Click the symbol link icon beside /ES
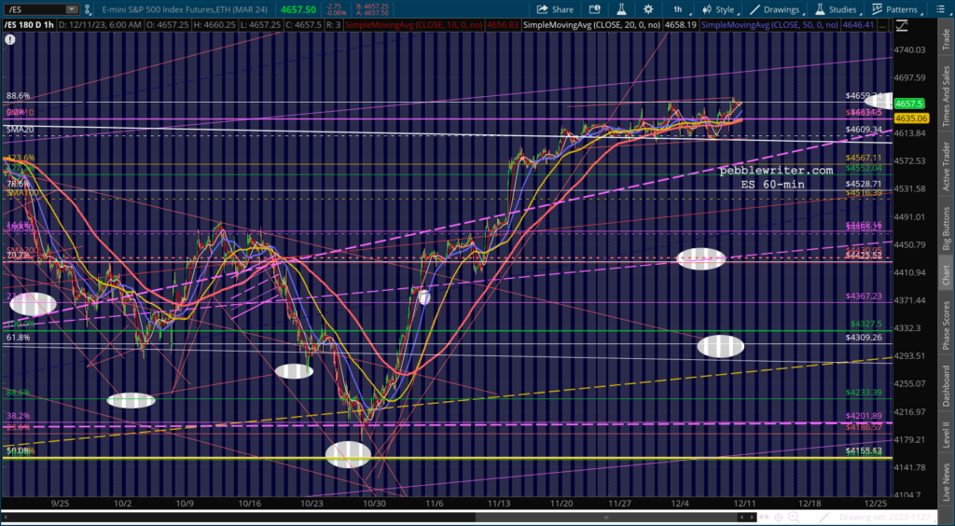The width and height of the screenshot is (955, 526). click(89, 9)
